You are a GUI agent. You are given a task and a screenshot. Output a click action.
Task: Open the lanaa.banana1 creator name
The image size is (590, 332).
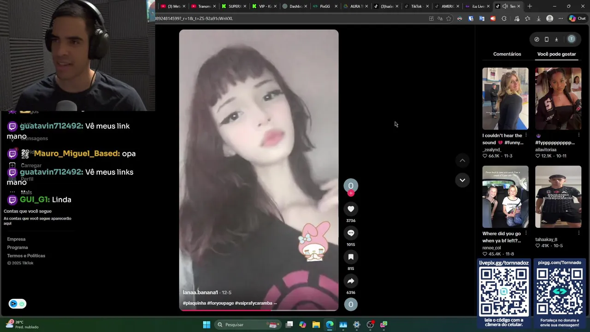pyautogui.click(x=200, y=292)
